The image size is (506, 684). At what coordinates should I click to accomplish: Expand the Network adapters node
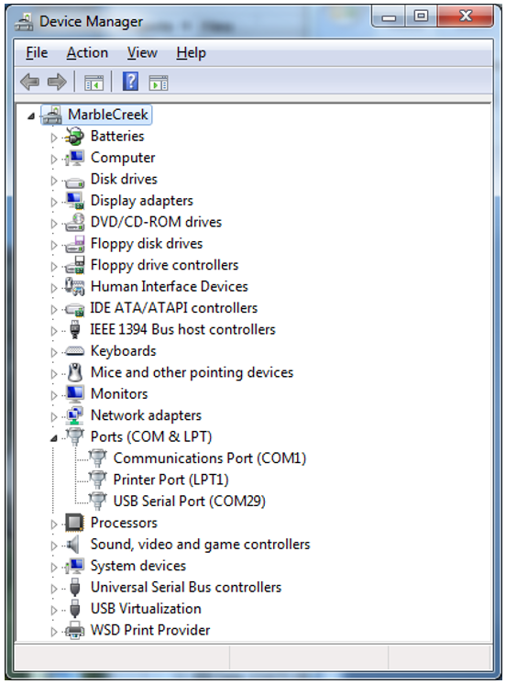[54, 416]
